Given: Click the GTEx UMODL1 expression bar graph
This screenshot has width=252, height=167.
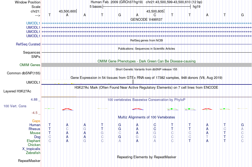Looking at the screenshot, I should [91, 82].
